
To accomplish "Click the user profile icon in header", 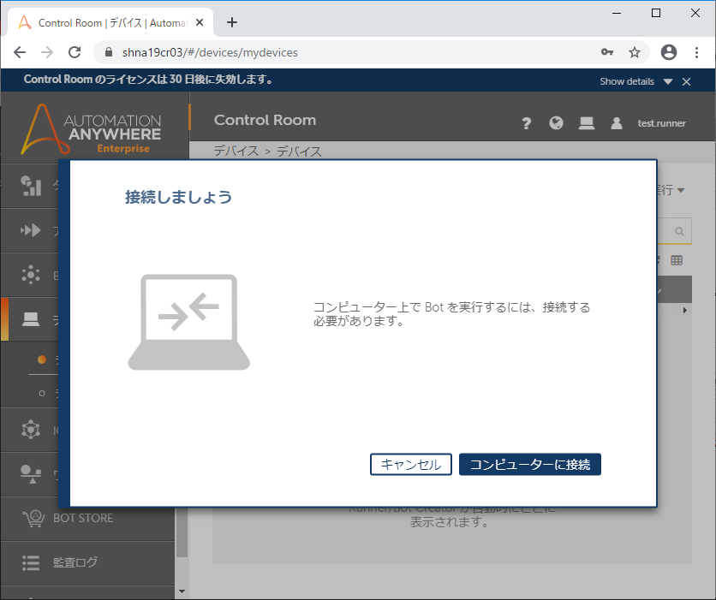I will [x=617, y=122].
